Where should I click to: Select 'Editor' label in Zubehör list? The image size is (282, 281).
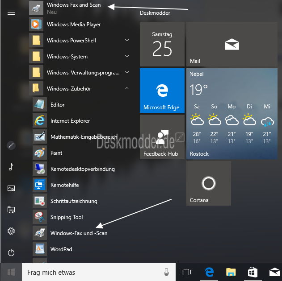click(x=57, y=105)
